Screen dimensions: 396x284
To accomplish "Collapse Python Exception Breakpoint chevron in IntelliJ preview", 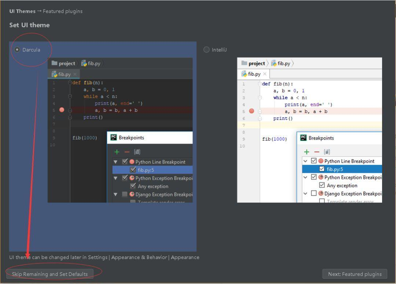I will click(305, 177).
